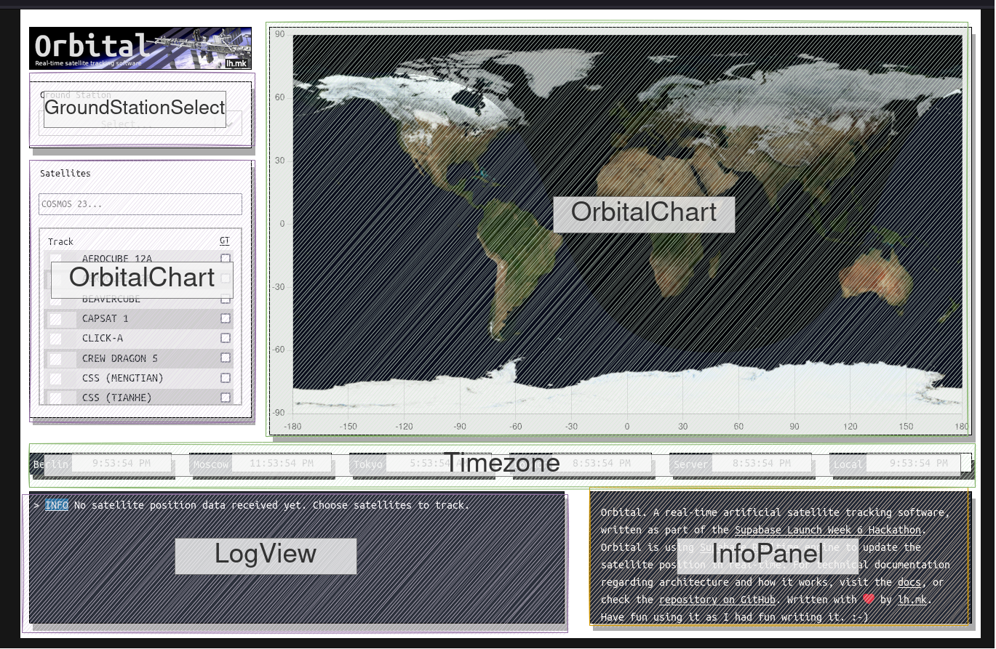Enable GT checkbox for CSS (MENGTIAN)
996x649 pixels.
point(226,378)
